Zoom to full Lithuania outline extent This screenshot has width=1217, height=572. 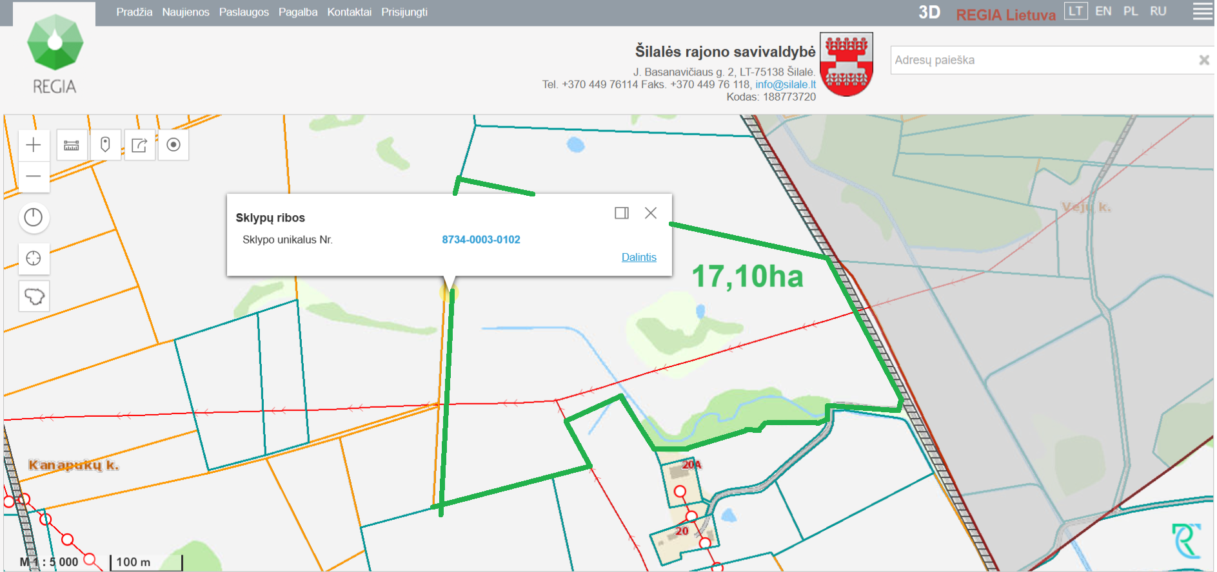34,296
